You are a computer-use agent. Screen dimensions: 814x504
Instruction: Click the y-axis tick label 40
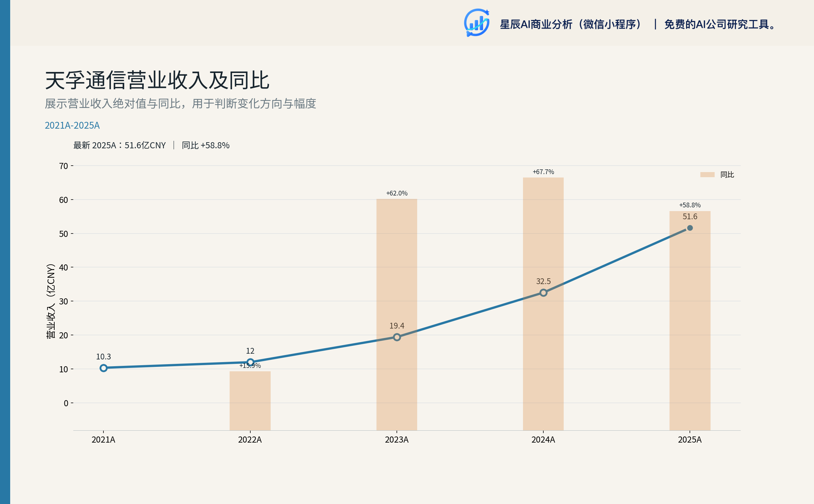(64, 267)
